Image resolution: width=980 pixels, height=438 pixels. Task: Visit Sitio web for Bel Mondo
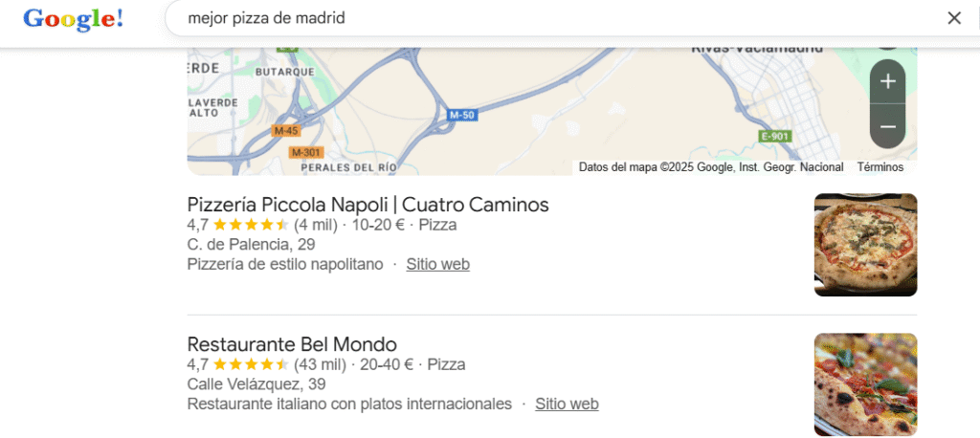[567, 404]
